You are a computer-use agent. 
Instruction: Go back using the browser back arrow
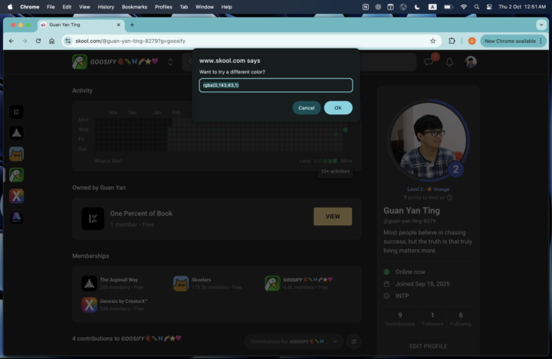pyautogui.click(x=11, y=41)
